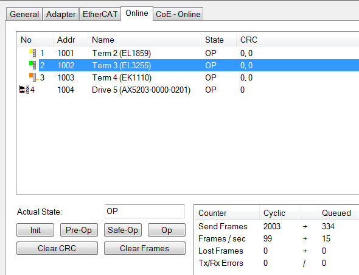Viewport: 359px width, 275px height.
Task: Click address 1003 in the Addr column
Action: (x=66, y=77)
